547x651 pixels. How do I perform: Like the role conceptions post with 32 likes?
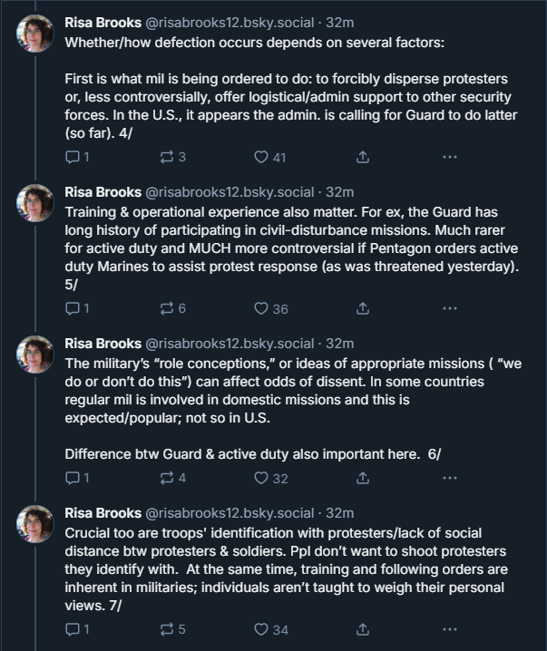pyautogui.click(x=271, y=478)
